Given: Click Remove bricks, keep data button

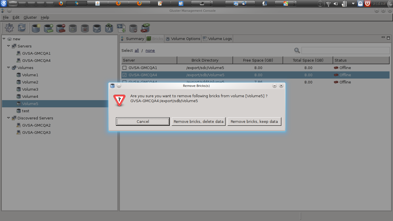Looking at the screenshot, I should click(254, 121).
